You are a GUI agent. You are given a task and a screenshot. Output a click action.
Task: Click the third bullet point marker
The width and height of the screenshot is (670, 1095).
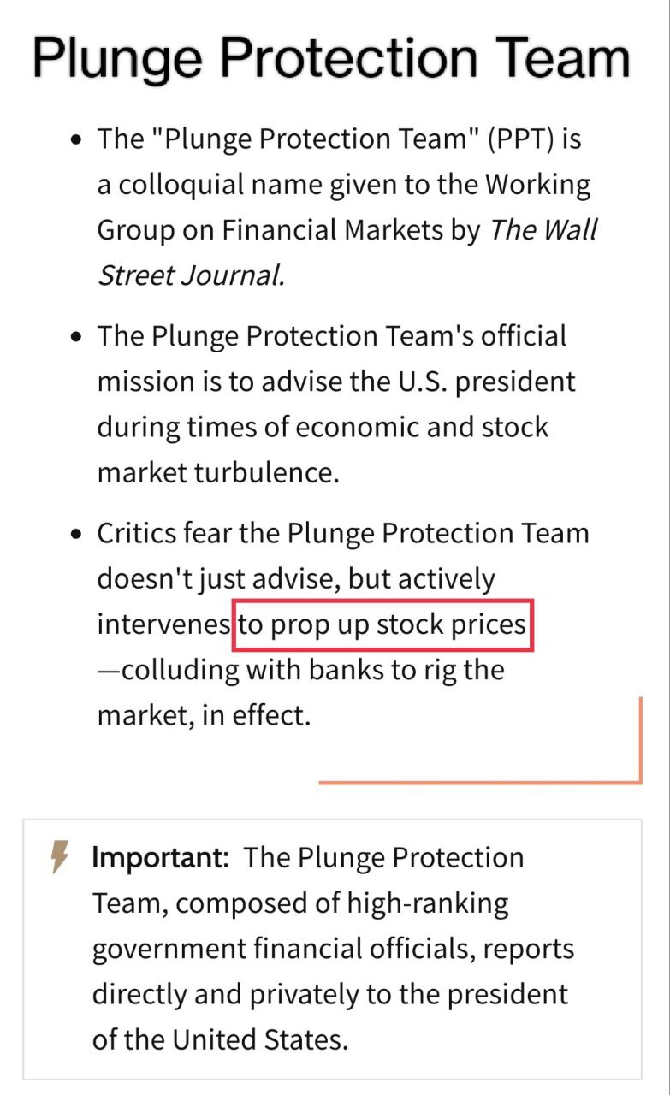77,535
